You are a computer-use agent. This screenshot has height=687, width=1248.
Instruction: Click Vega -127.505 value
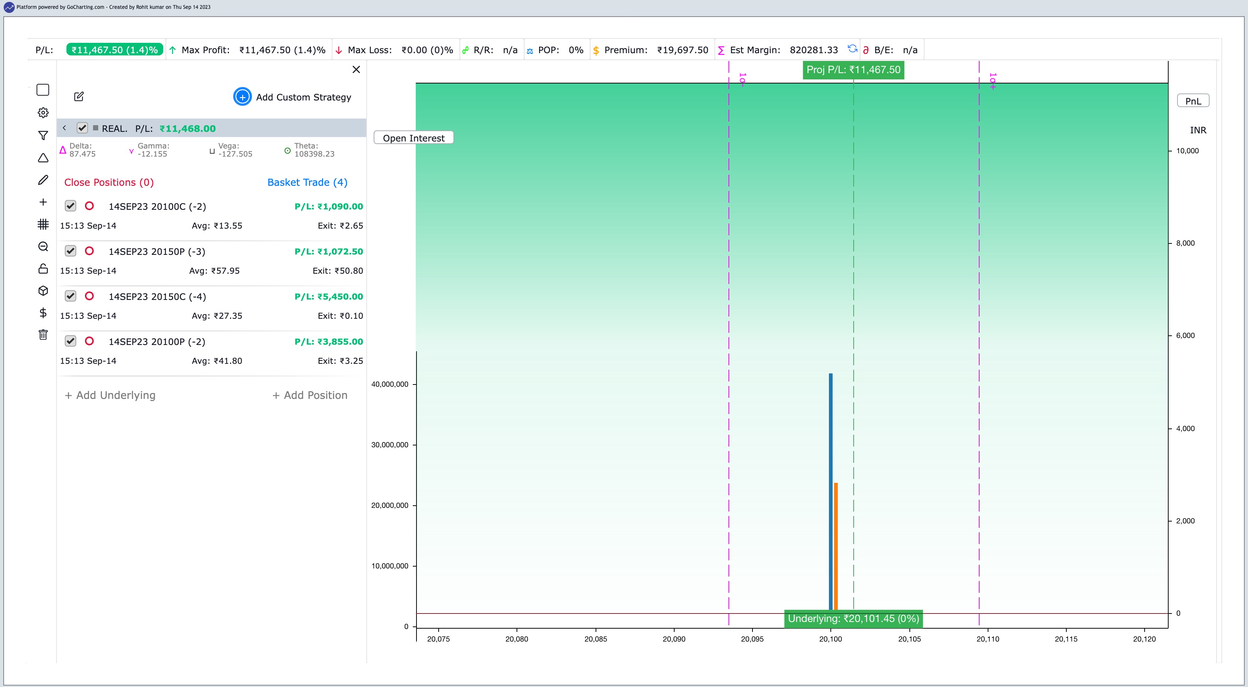(x=235, y=154)
